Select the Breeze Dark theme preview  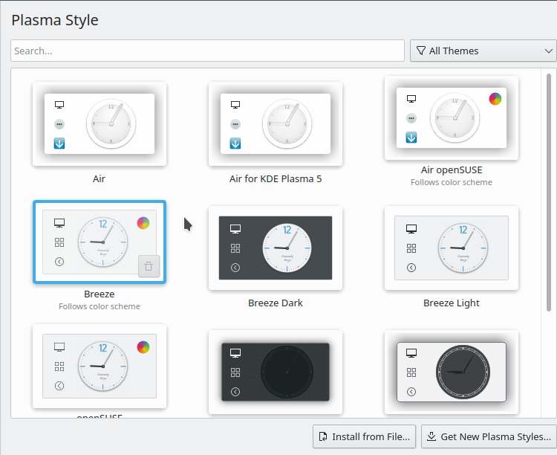click(x=276, y=248)
